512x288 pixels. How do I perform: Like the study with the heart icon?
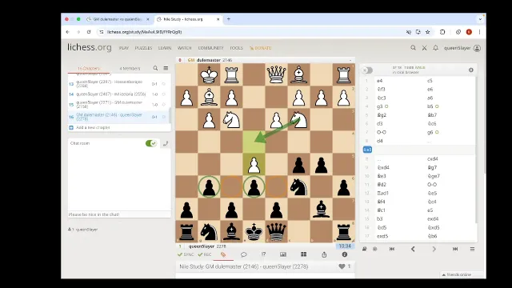pos(342,266)
